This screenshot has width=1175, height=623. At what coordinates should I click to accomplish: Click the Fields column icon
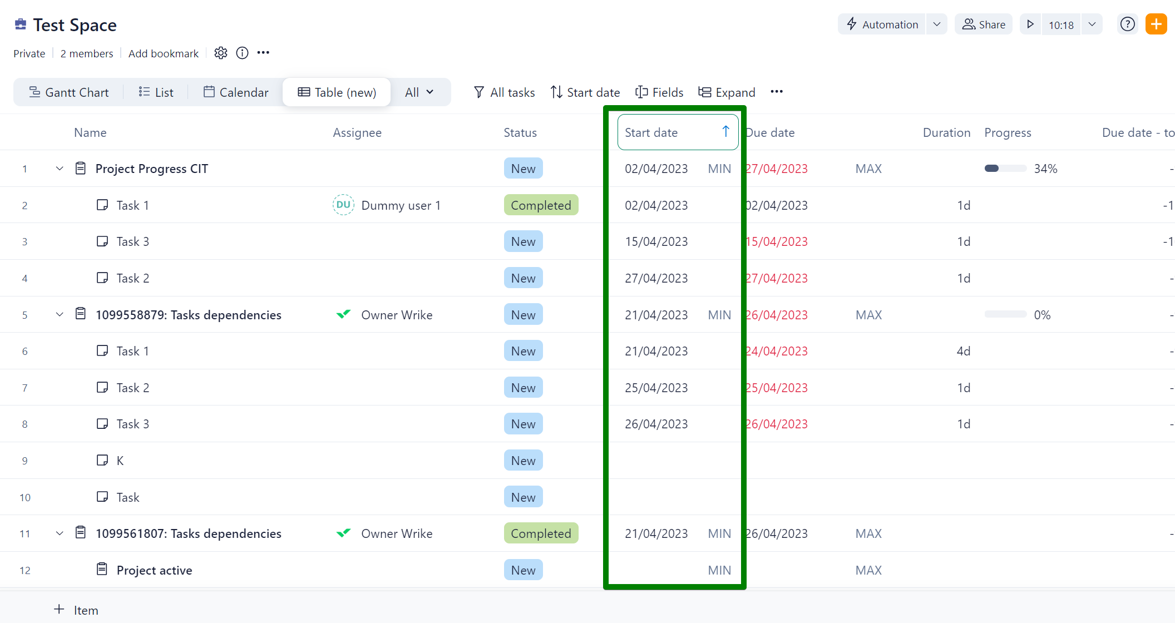(641, 92)
